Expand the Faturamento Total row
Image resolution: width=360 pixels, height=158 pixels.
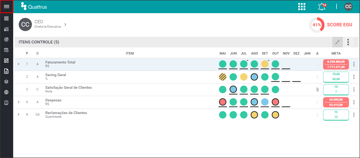point(19,64)
